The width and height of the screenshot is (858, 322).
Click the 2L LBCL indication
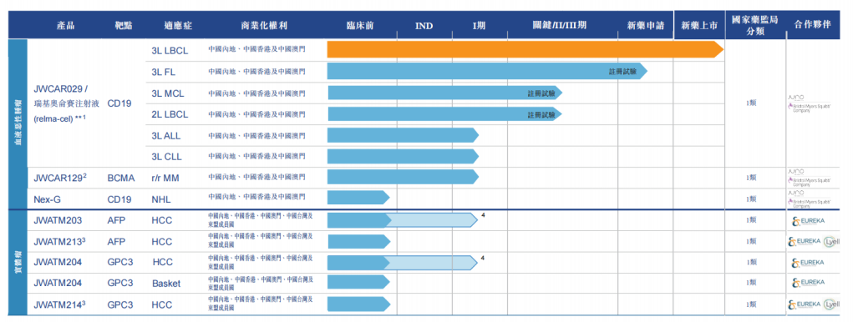click(170, 115)
